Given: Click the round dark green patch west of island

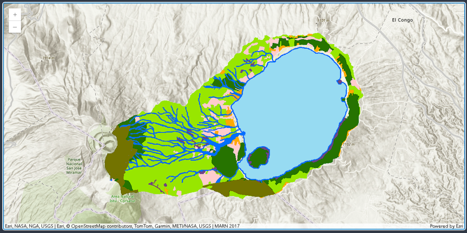Looking at the screenshot, I should [224, 160].
